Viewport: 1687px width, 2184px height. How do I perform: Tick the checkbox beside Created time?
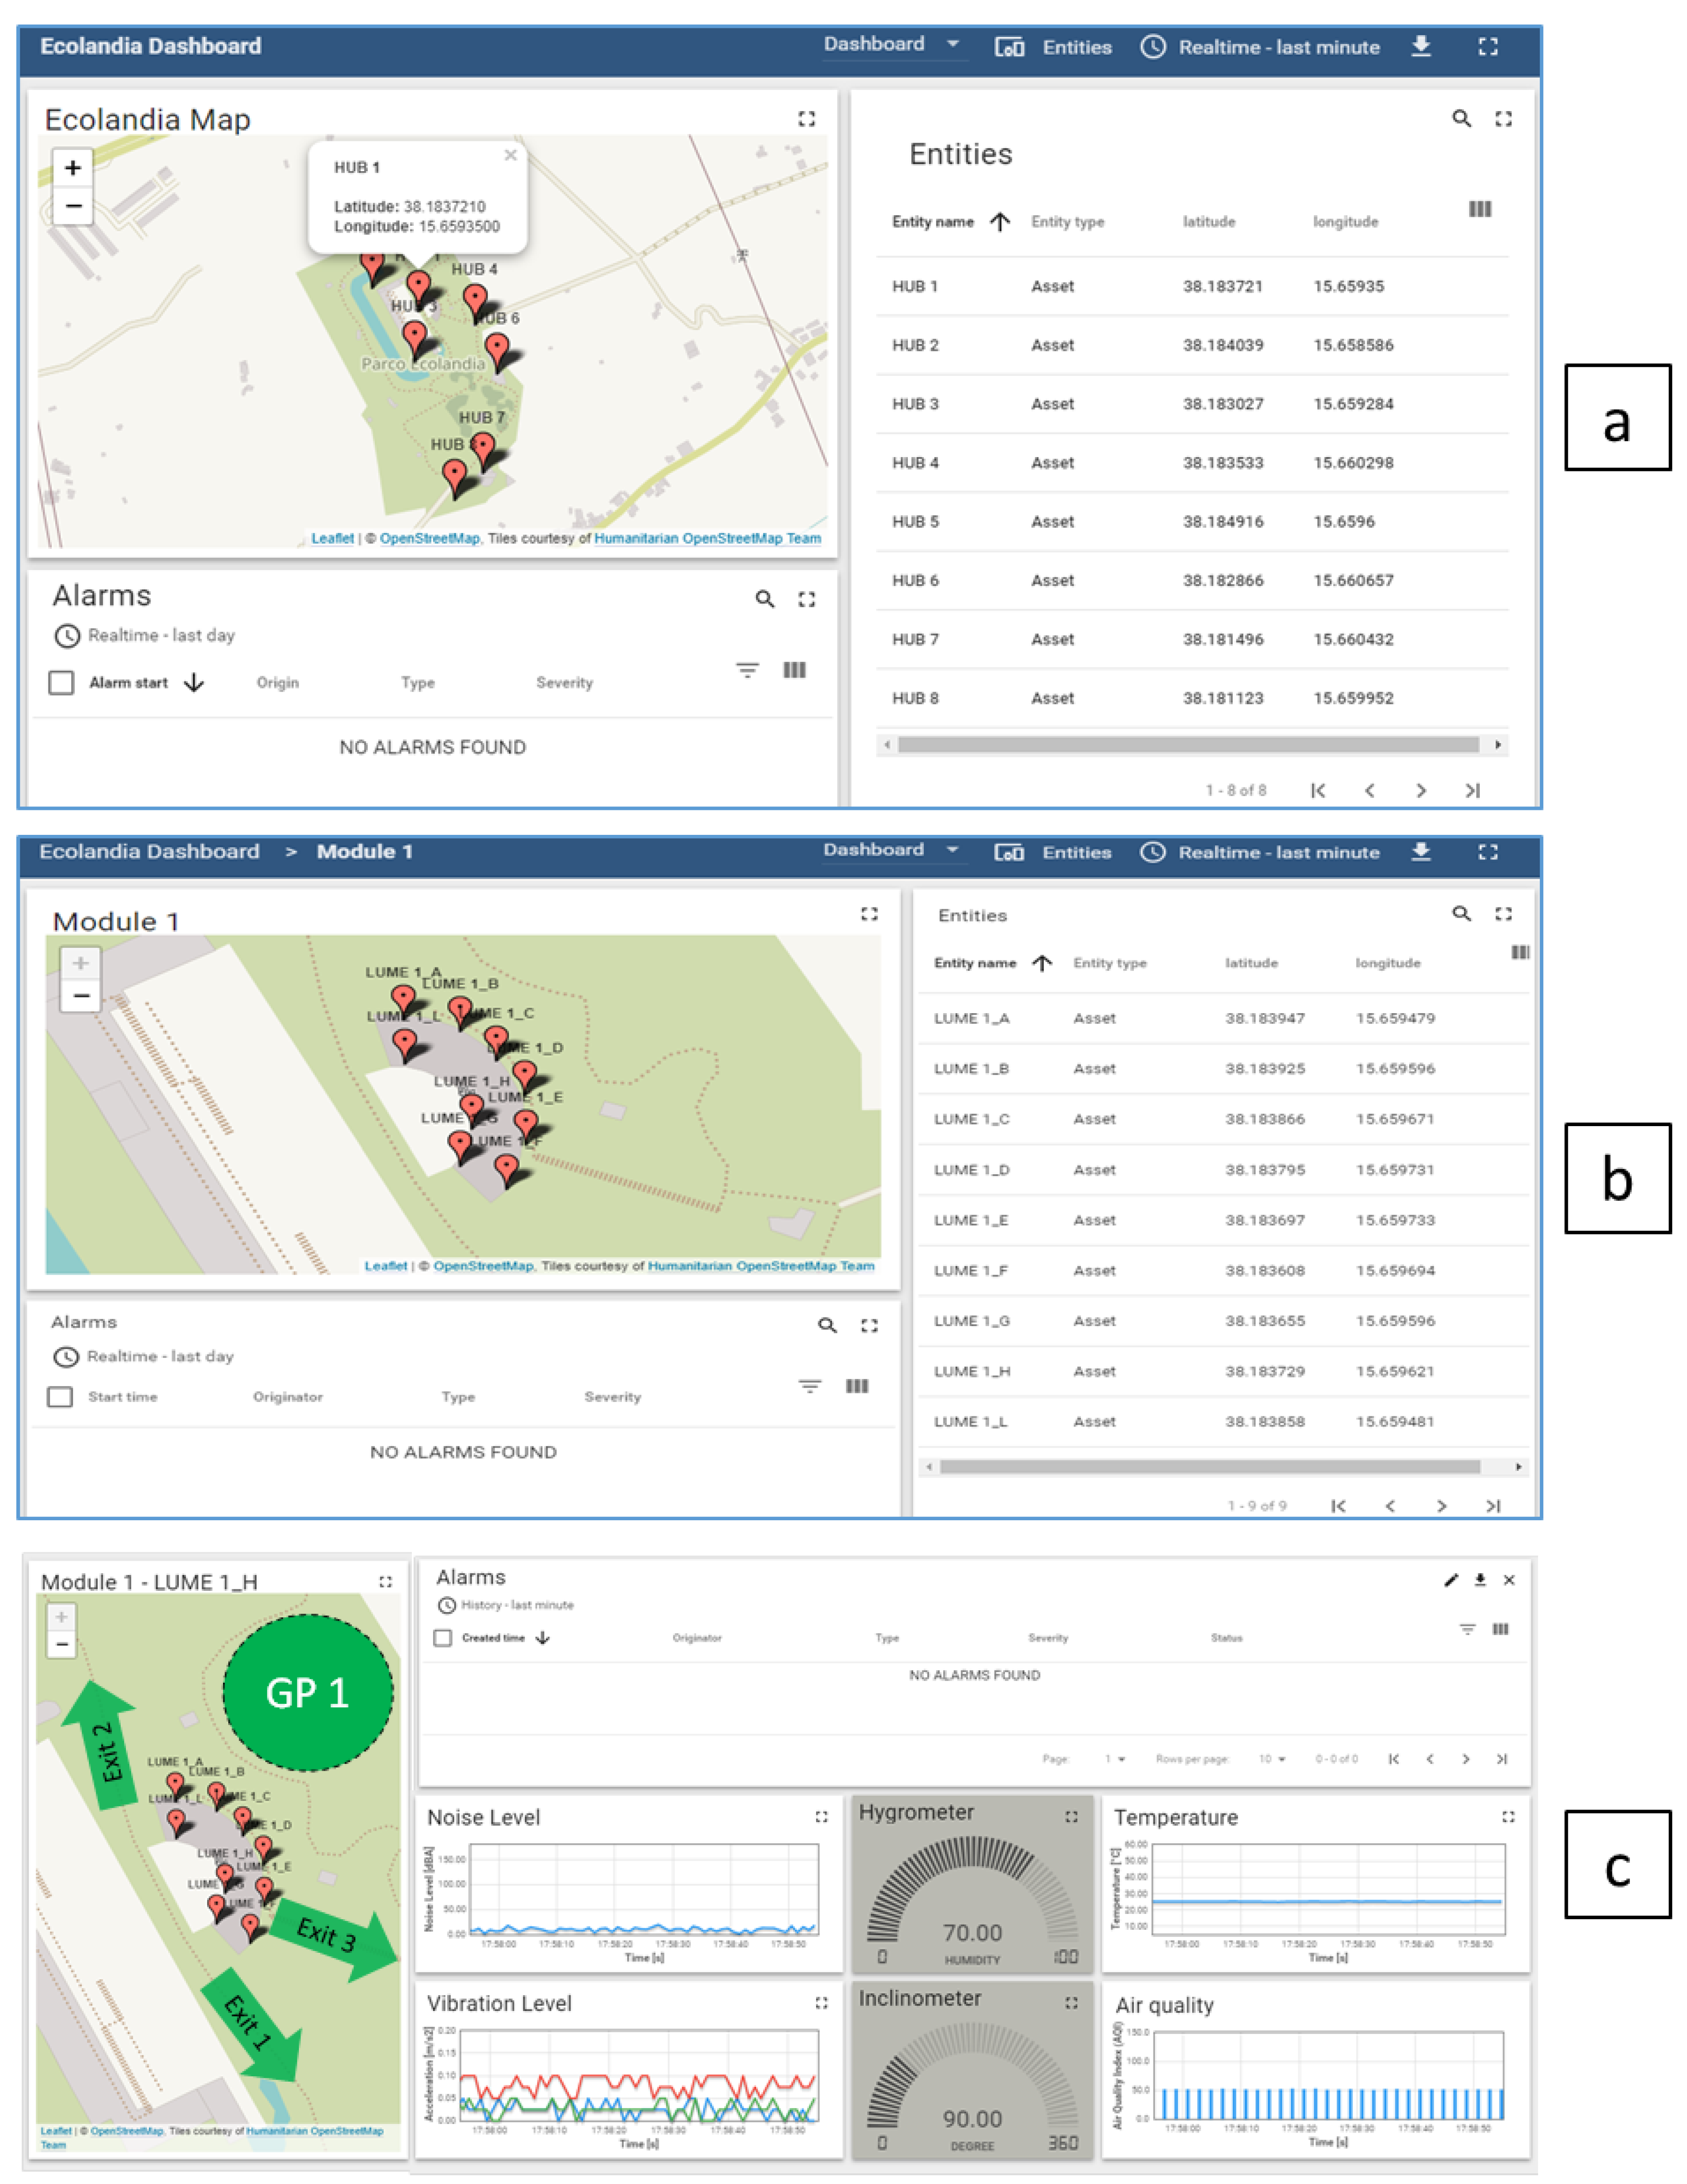[x=443, y=1638]
